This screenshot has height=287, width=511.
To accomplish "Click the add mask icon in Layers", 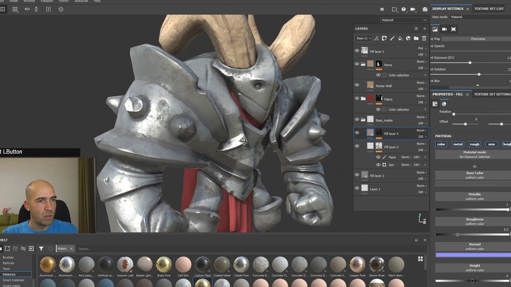I will (x=384, y=38).
